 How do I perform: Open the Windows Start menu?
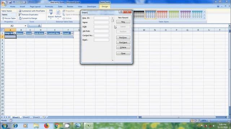click(x=5, y=126)
